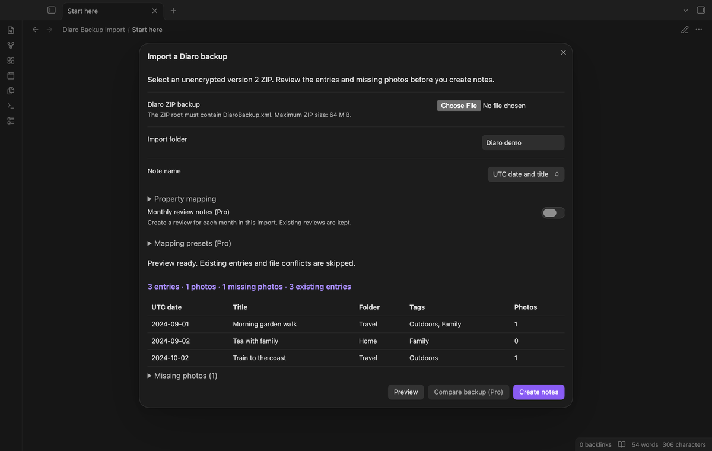
Task: Open the note's more options menu
Action: click(700, 30)
